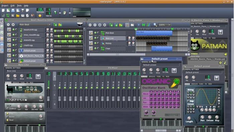Click Song-Editor horizontal scrollbar
234x132 pixels.
117,54
